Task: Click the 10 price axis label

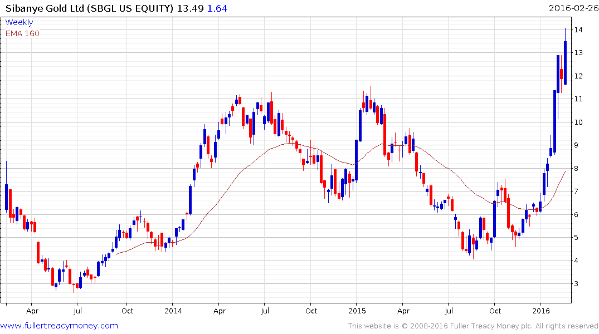Action: click(578, 122)
